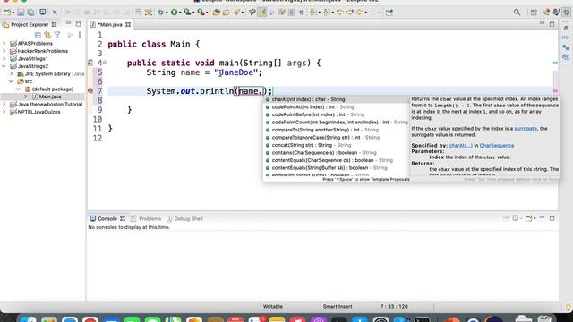This screenshot has height=322, width=573.
Task: Click inside the "JaneDoe" string on line 5
Action: [235, 72]
